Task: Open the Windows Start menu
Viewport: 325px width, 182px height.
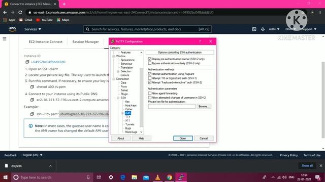Action: 6,177
